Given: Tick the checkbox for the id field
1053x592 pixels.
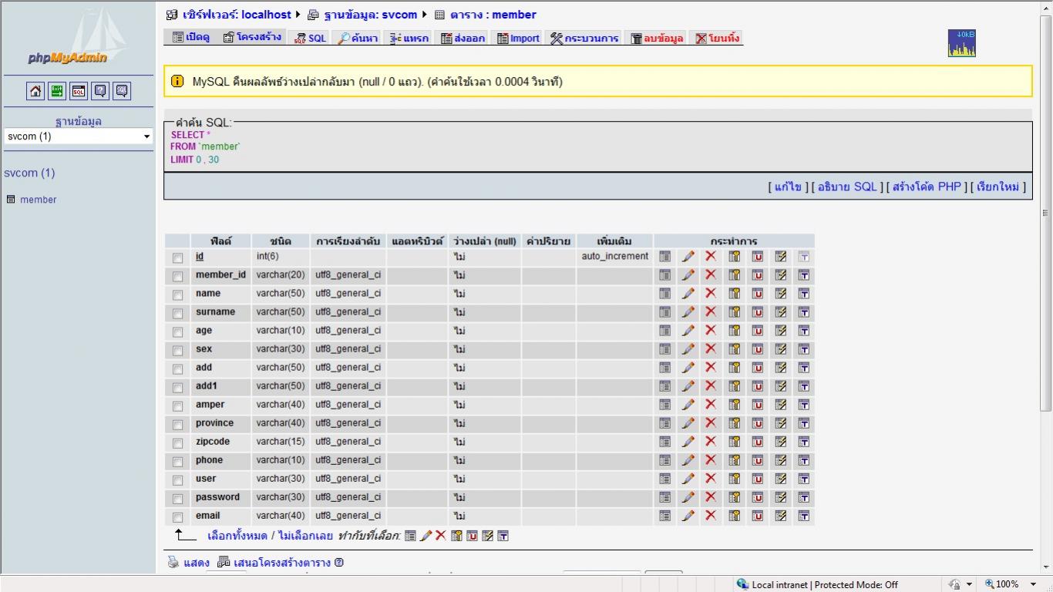Looking at the screenshot, I should click(x=178, y=257).
